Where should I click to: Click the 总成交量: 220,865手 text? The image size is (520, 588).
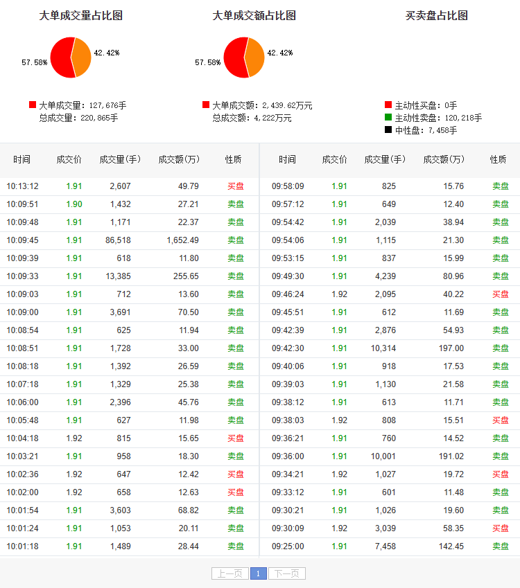[x=78, y=118]
